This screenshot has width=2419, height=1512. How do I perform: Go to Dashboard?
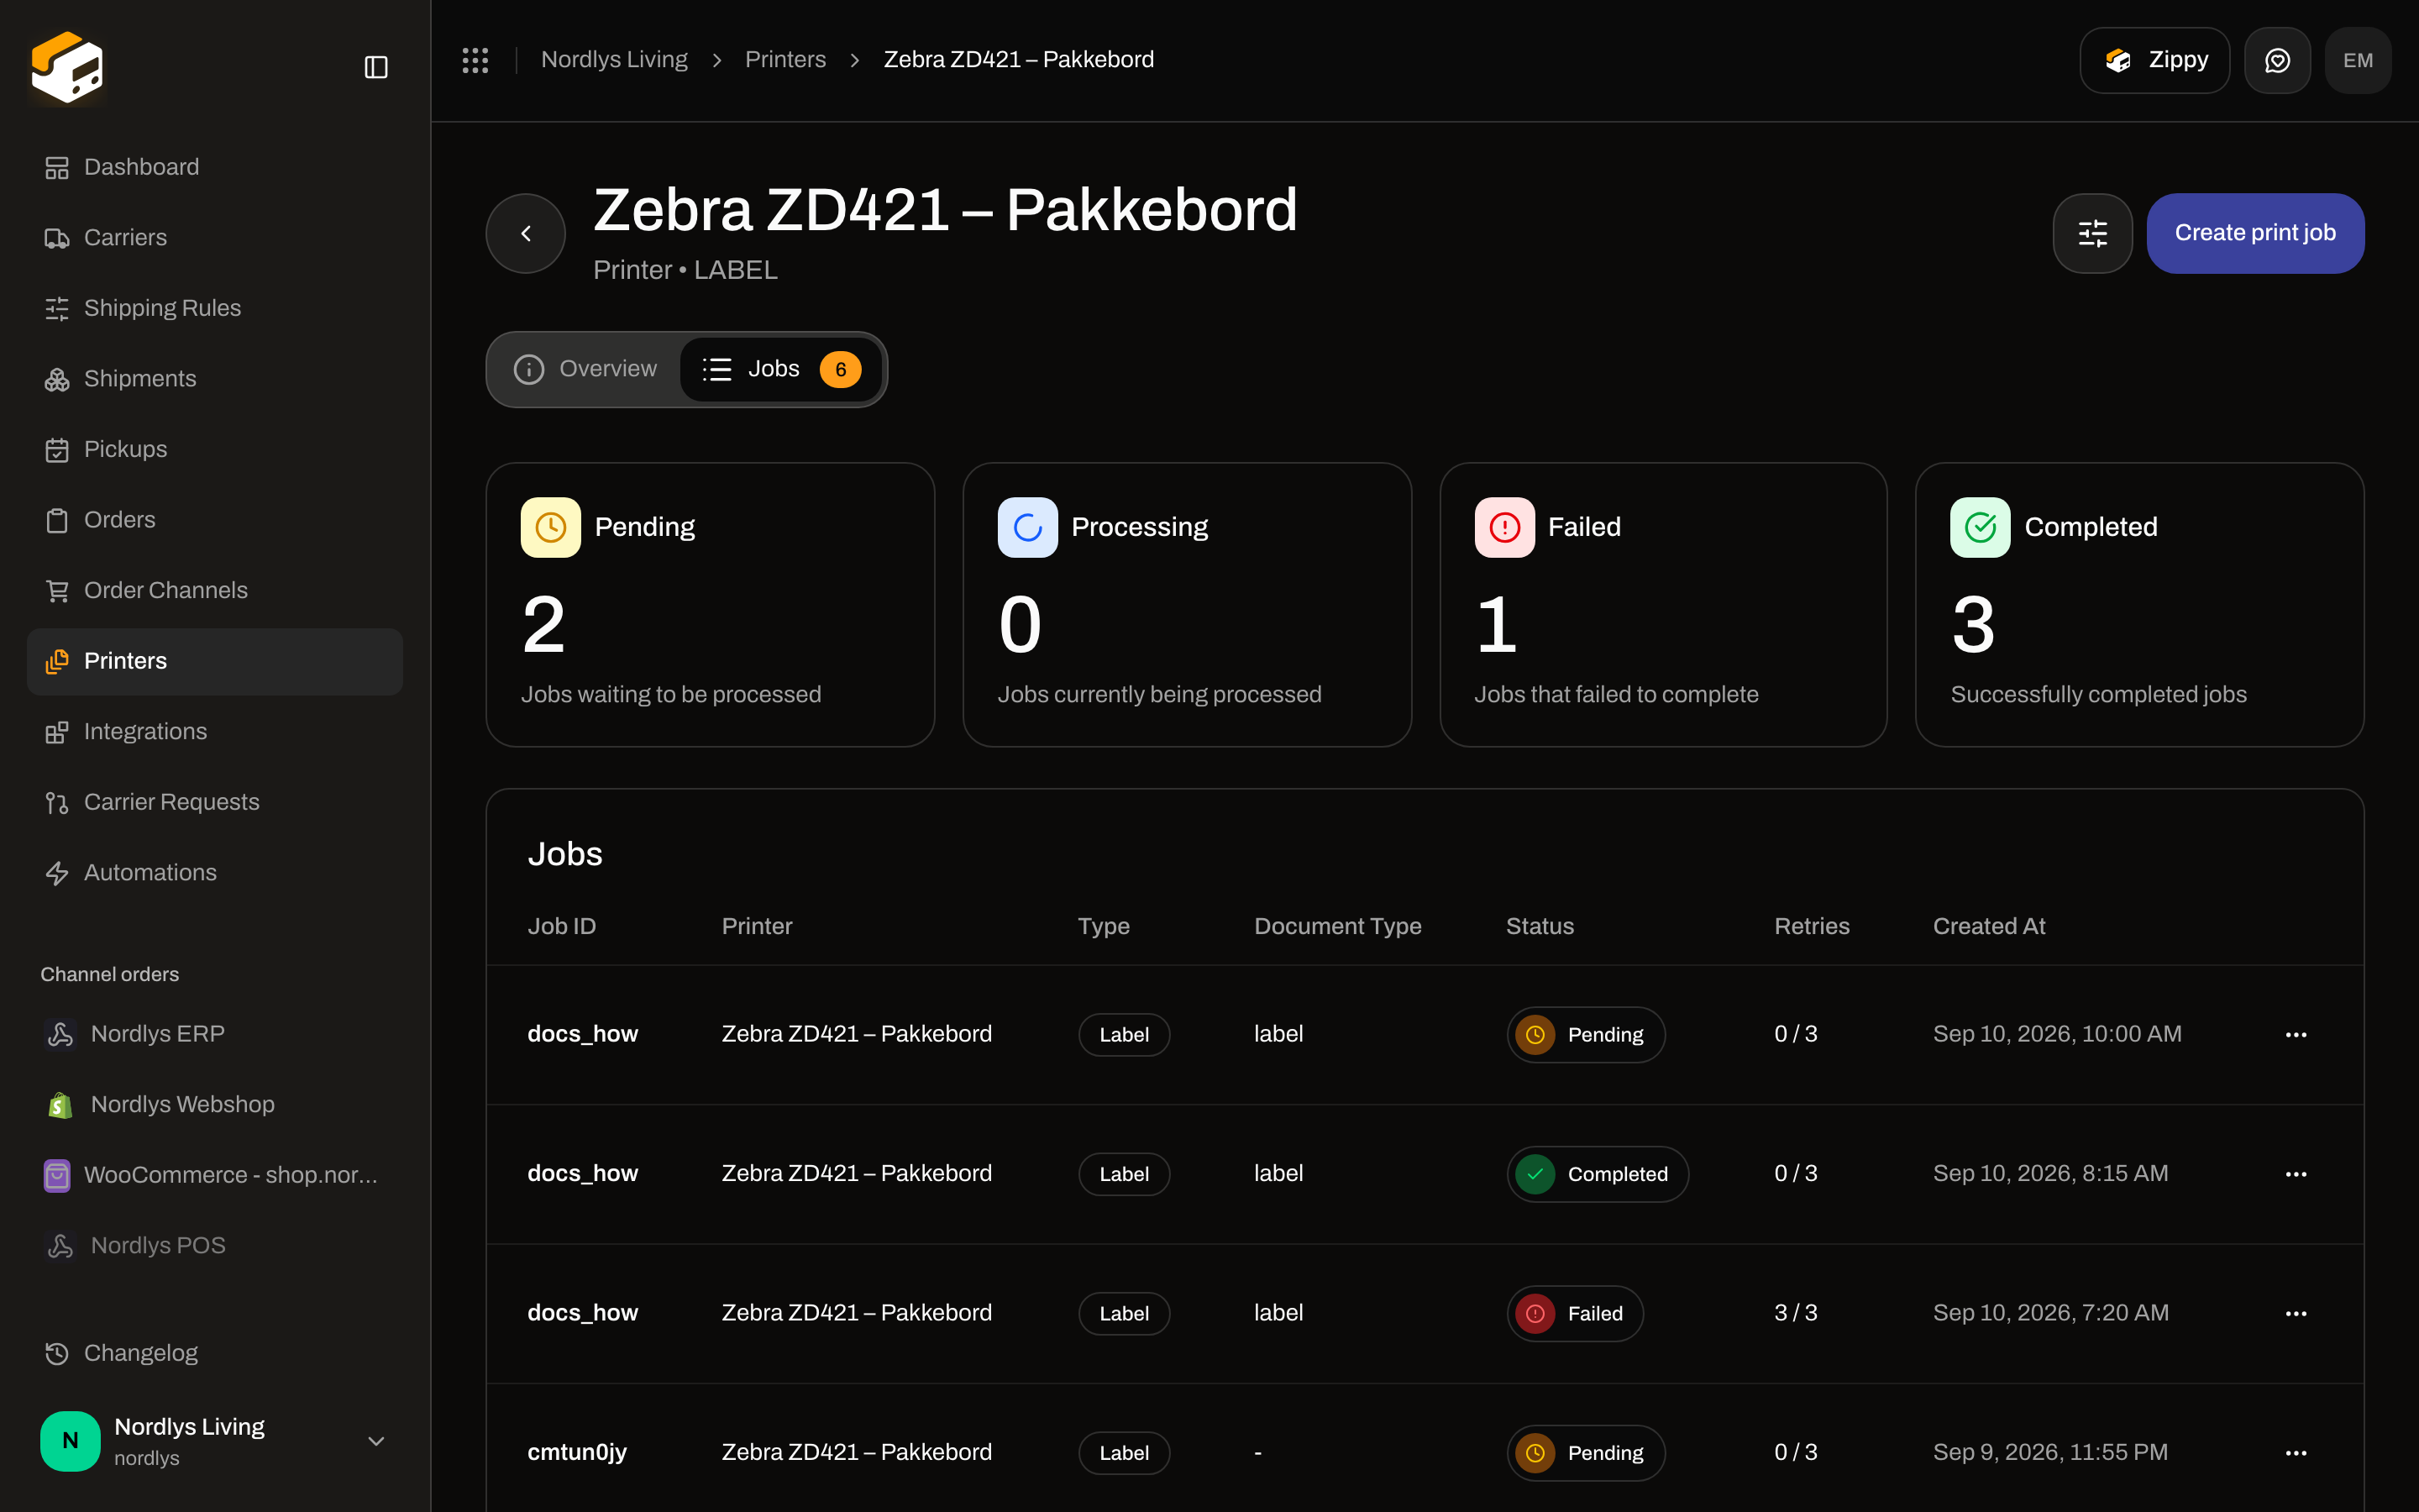point(215,167)
